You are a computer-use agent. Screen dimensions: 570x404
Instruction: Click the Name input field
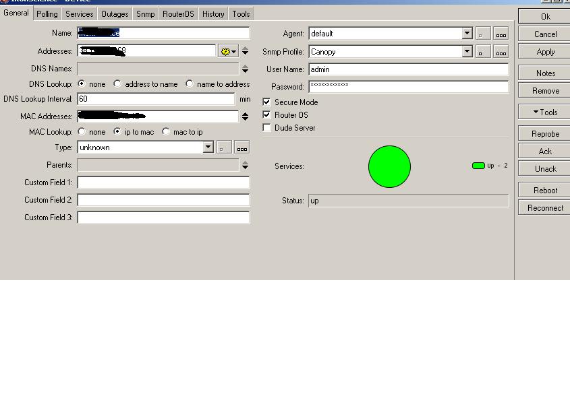(164, 33)
